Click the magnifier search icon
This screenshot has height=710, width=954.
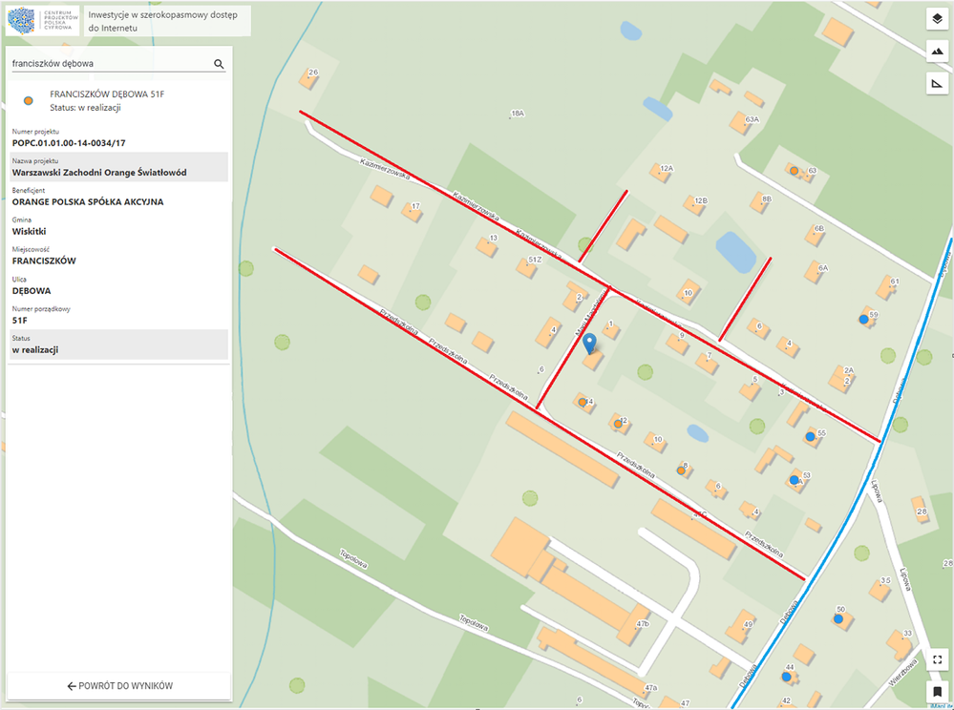(x=219, y=64)
